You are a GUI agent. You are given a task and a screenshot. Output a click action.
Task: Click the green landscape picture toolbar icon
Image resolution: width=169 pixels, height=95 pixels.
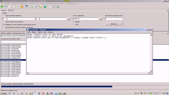tap(45, 7)
